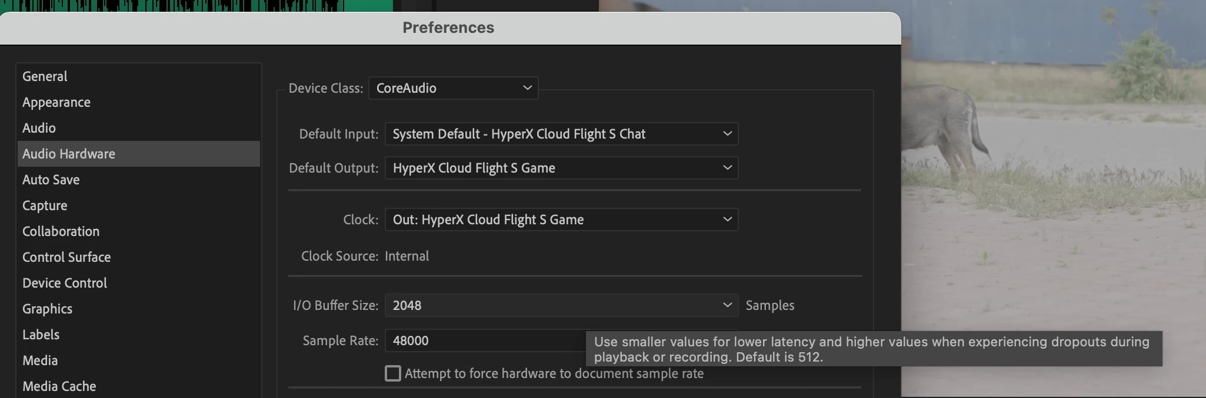Click the green audio waveform behind the dialog
The width and height of the screenshot is (1206, 398).
tap(196, 5)
